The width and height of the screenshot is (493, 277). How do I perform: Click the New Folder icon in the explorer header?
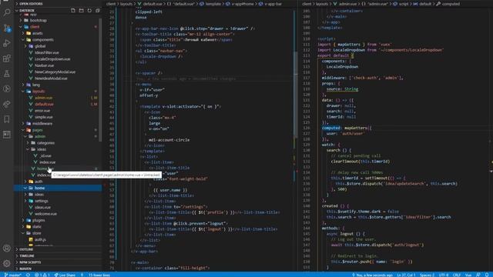click(x=81, y=10)
